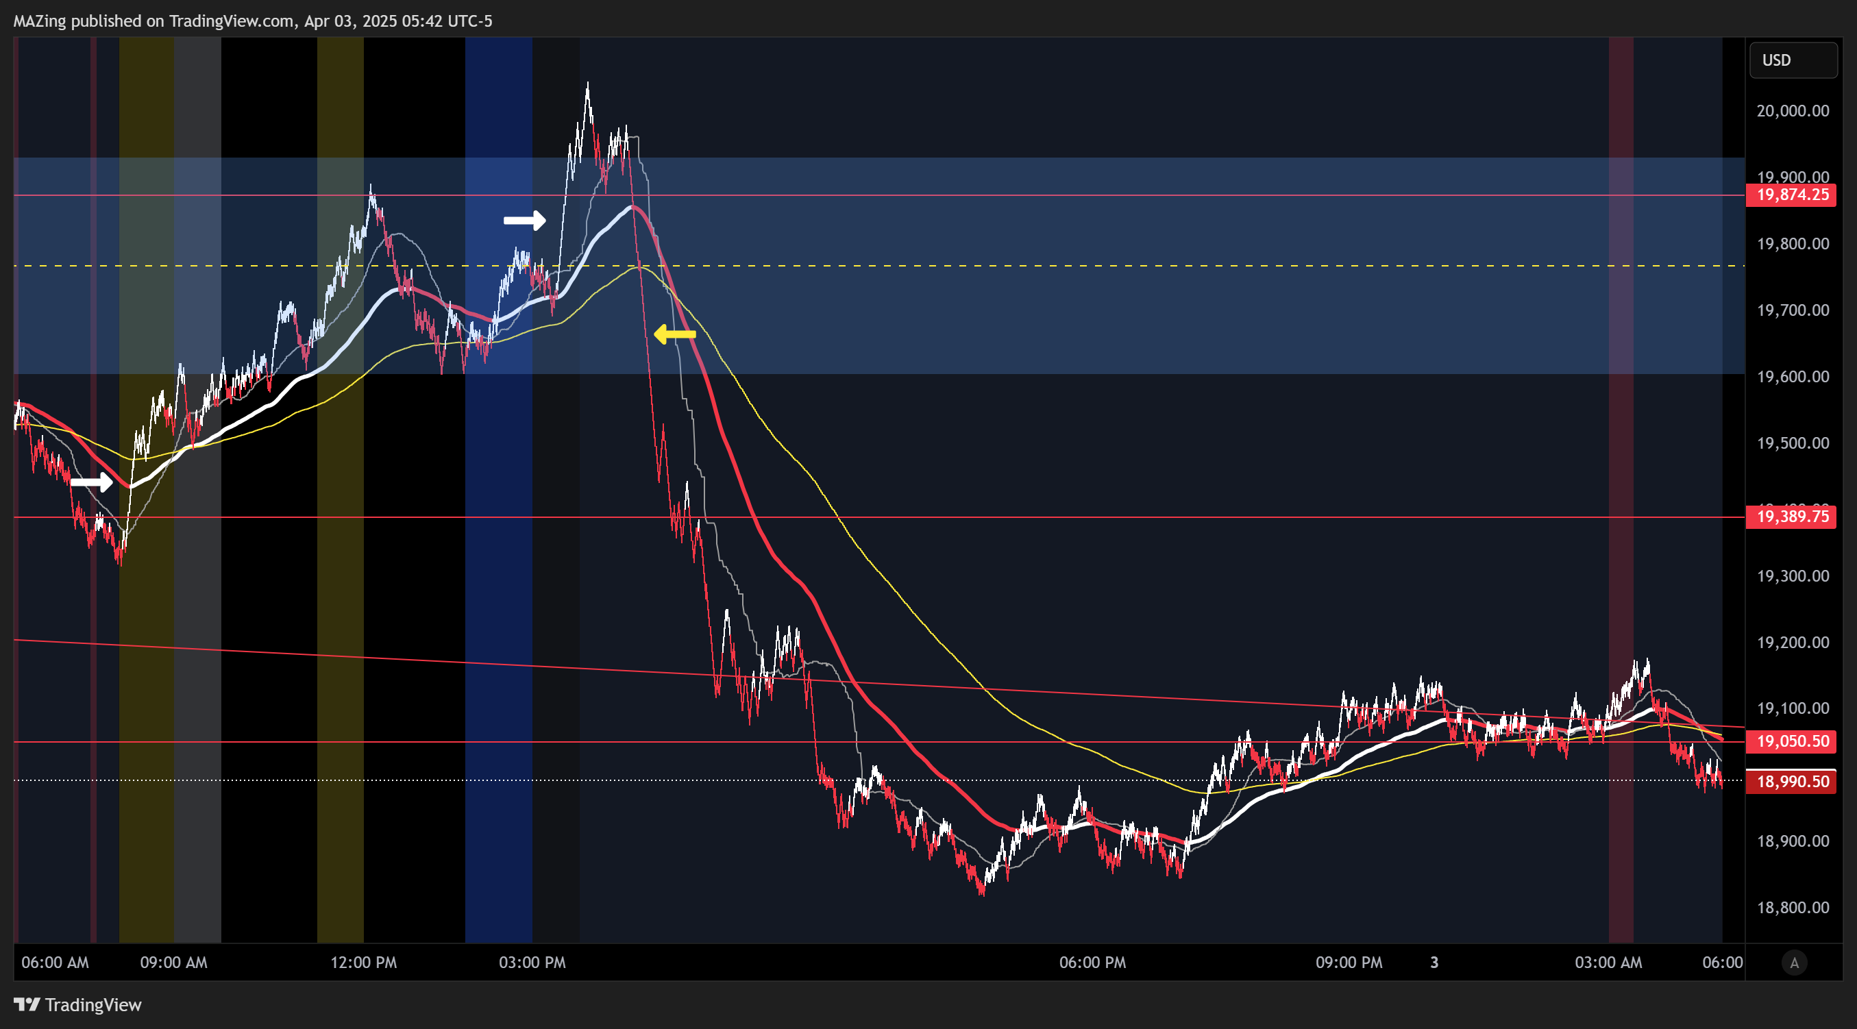Click the 03:00 AM time axis label
This screenshot has height=1029, width=1857.
pos(1608,963)
